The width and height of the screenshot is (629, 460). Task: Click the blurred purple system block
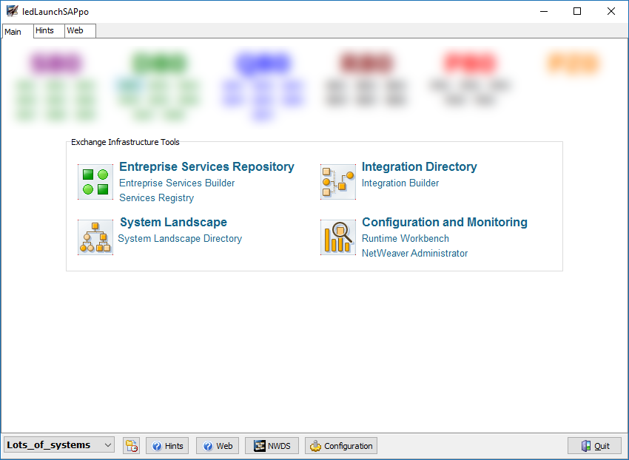55,63
